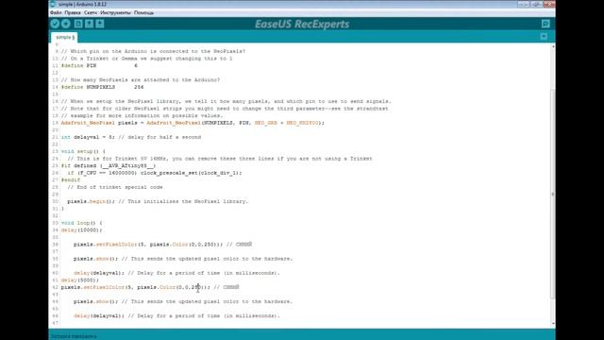Open the Скетч menu

click(x=91, y=12)
